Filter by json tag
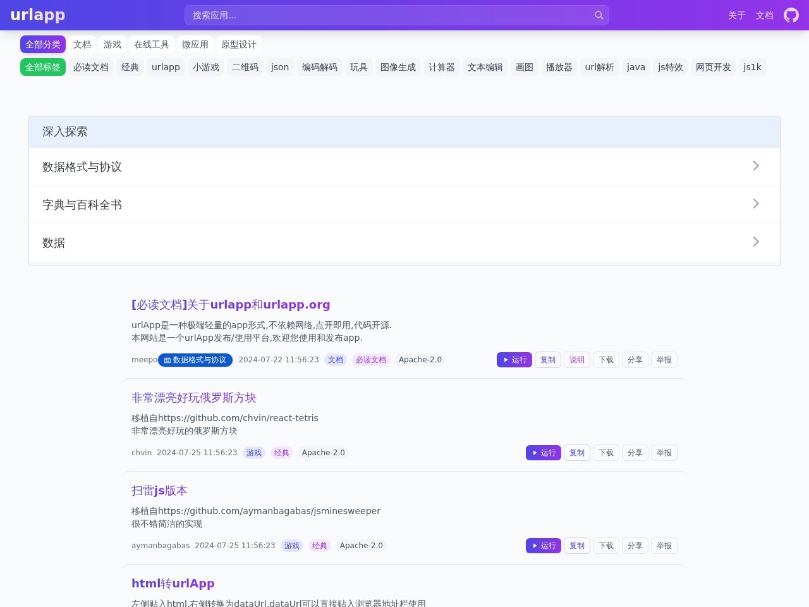The height and width of the screenshot is (607, 809). [280, 67]
